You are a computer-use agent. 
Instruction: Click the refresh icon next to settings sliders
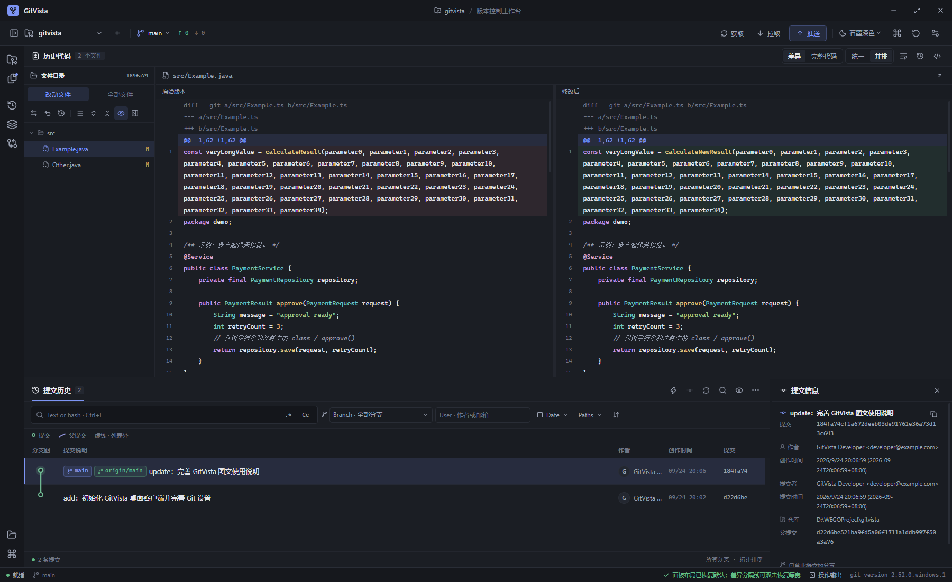(916, 33)
